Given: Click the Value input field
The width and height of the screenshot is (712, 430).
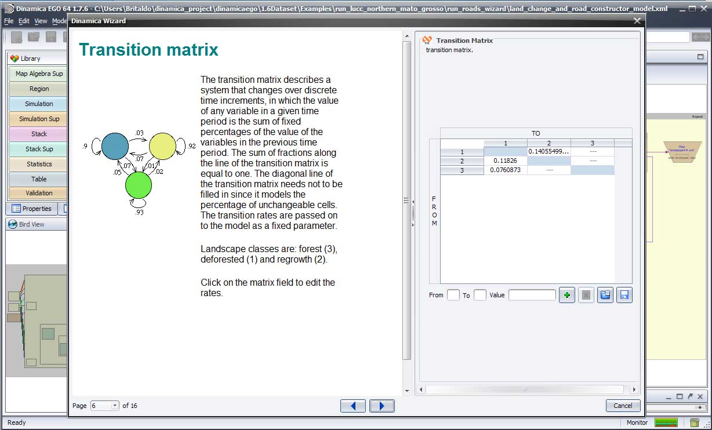Looking at the screenshot, I should pos(532,295).
